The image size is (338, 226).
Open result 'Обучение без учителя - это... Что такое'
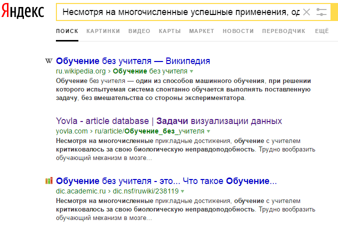pos(166,181)
